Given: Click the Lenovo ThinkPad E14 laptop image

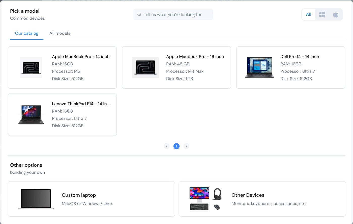Looking at the screenshot, I should tap(31, 115).
